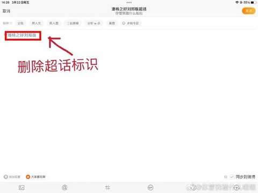Select the 美图 section tag

pyautogui.click(x=112, y=23)
